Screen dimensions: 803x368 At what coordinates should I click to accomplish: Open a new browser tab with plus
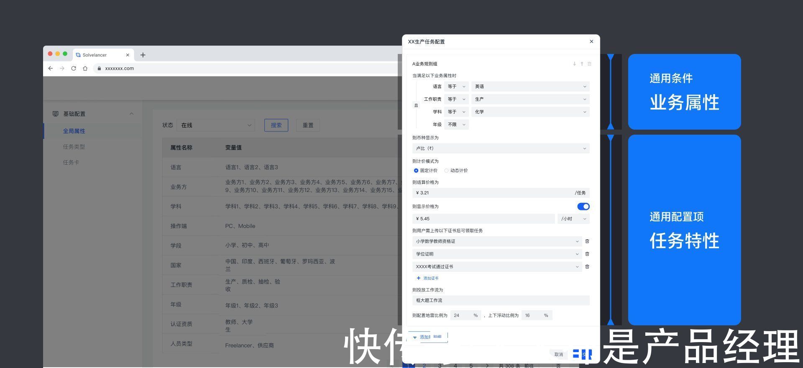pyautogui.click(x=143, y=55)
